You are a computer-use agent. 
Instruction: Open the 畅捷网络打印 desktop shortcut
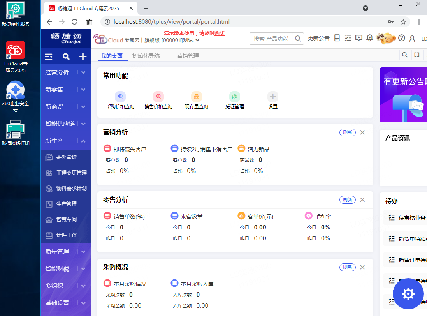pos(16,133)
